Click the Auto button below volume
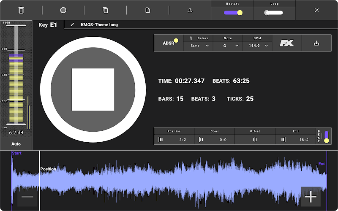This screenshot has width=338, height=211. [16, 144]
